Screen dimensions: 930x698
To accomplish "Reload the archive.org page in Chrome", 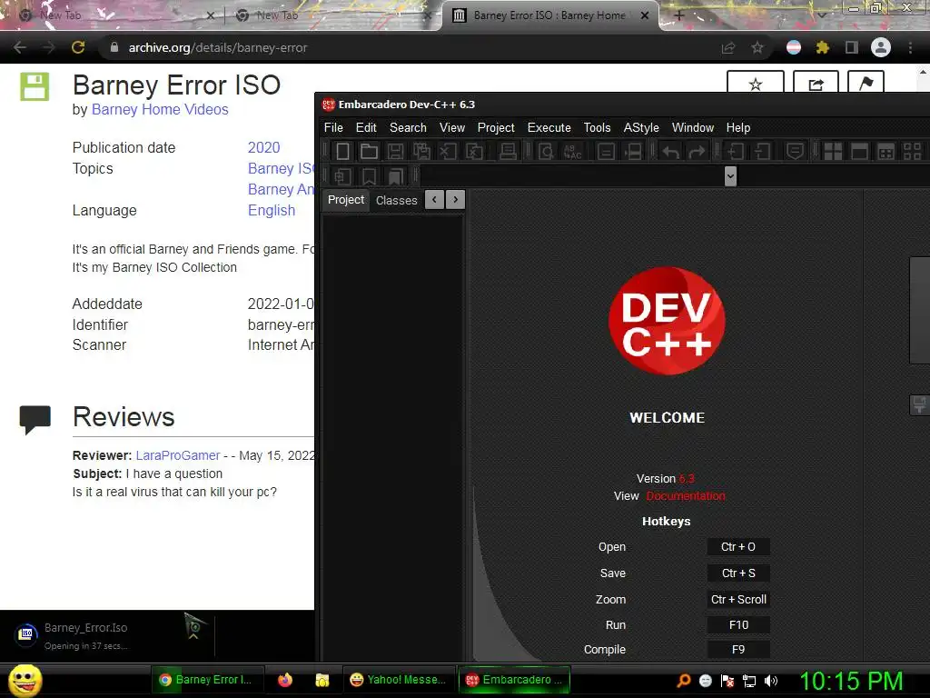I will pyautogui.click(x=78, y=47).
